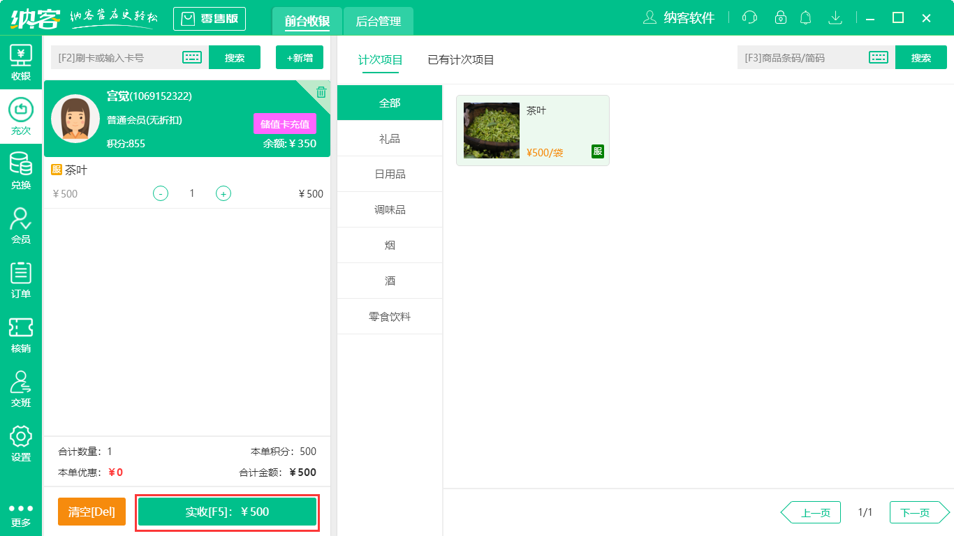Decrease 茶叶 quantity with minus button

(161, 193)
